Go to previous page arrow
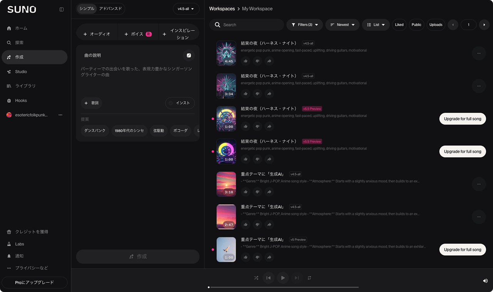This screenshot has height=292, width=493. pos(453,25)
